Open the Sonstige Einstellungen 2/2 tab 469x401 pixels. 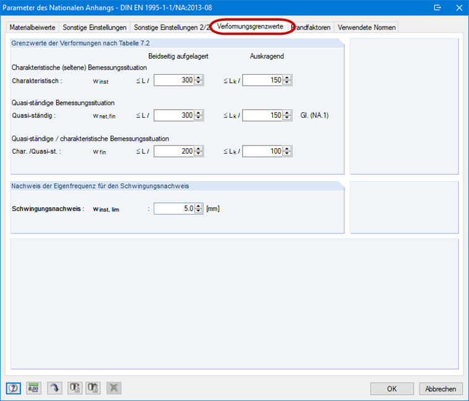pos(172,28)
